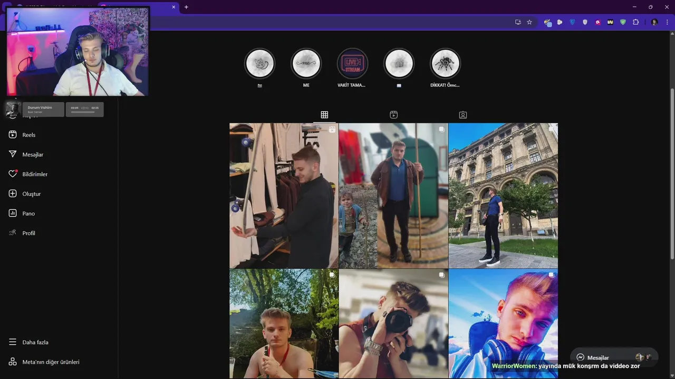Viewport: 675px width, 379px height.
Task: Click Oluştur to create a post
Action: pos(24,194)
